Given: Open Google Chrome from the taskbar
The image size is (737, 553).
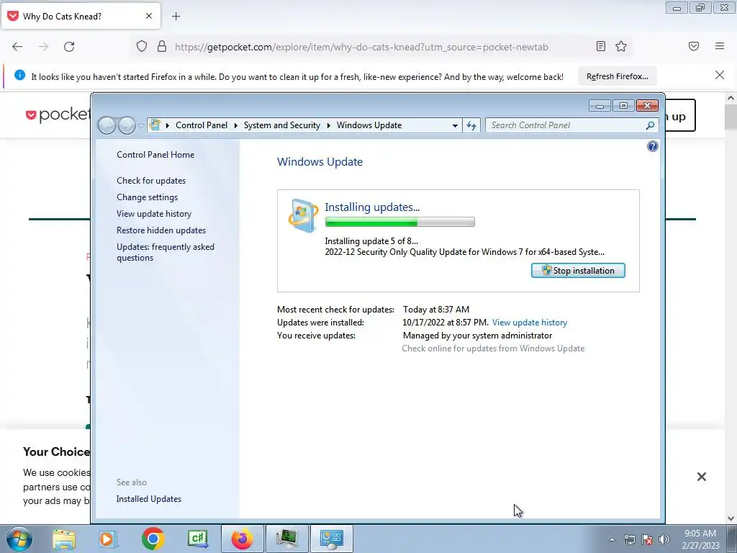Looking at the screenshot, I should pyautogui.click(x=153, y=539).
